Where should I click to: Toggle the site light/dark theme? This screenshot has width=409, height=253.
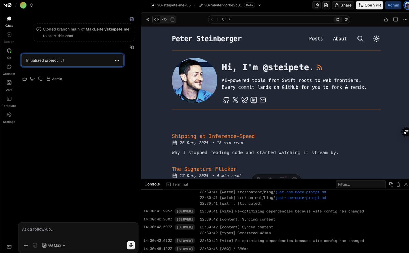[x=376, y=39]
